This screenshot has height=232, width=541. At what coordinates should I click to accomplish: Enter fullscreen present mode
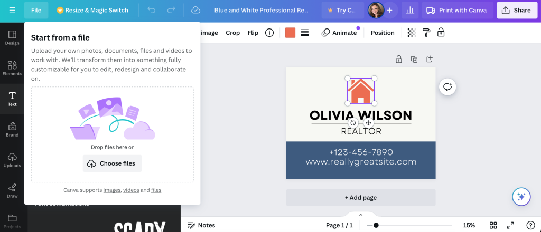pyautogui.click(x=510, y=225)
